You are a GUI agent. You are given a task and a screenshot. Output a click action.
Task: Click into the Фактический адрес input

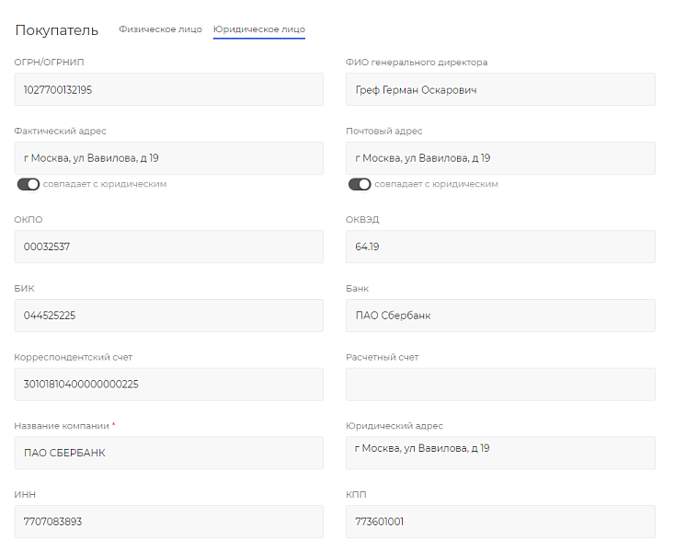point(169,158)
